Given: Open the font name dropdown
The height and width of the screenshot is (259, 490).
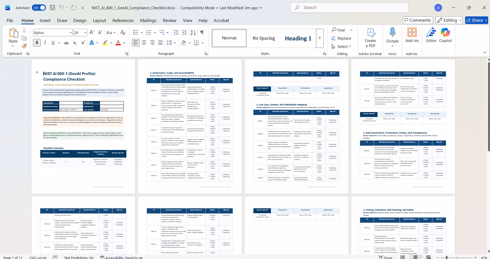Looking at the screenshot, I should point(71,33).
